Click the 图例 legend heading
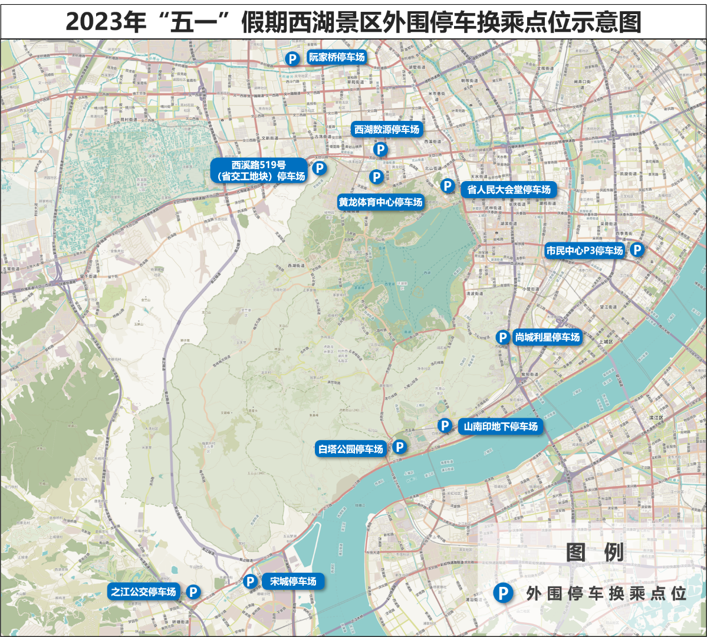 594,553
